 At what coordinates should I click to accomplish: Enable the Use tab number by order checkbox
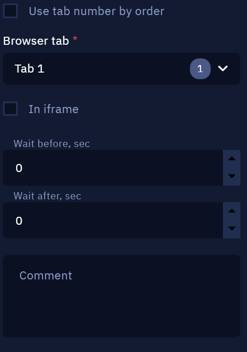click(10, 11)
